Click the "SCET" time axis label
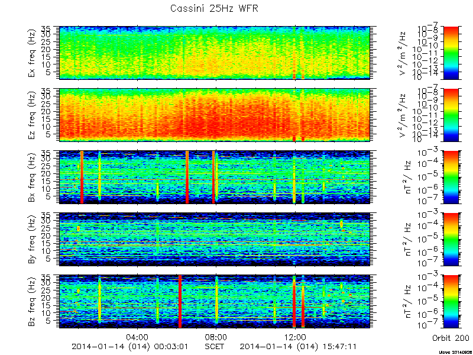This screenshot has height=355, width=473. pos(215,346)
